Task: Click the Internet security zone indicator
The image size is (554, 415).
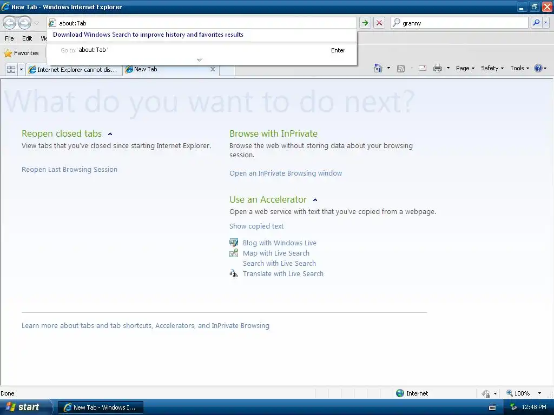Action: coord(412,393)
